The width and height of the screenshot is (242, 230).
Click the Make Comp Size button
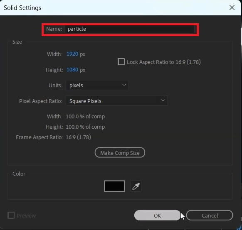tap(120, 153)
